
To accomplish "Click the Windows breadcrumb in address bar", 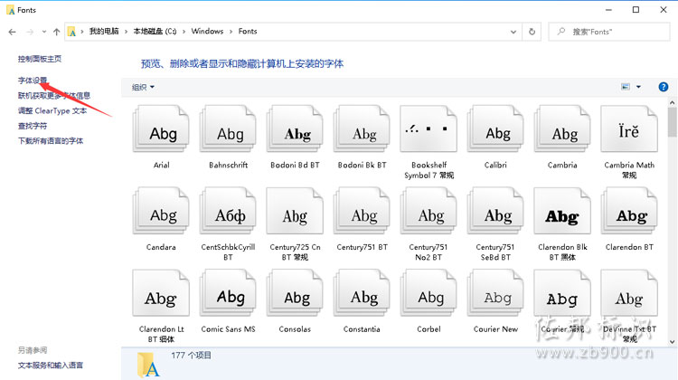I will 207,32.
